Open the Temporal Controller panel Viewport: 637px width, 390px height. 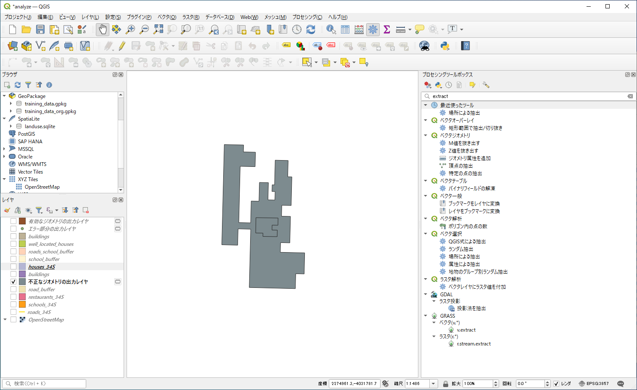tap(296, 29)
